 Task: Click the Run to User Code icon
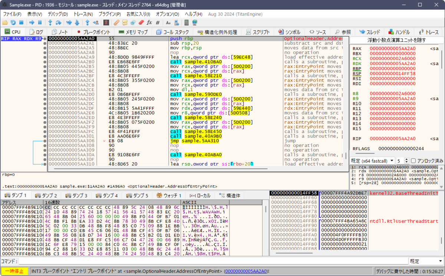[x=96, y=23]
